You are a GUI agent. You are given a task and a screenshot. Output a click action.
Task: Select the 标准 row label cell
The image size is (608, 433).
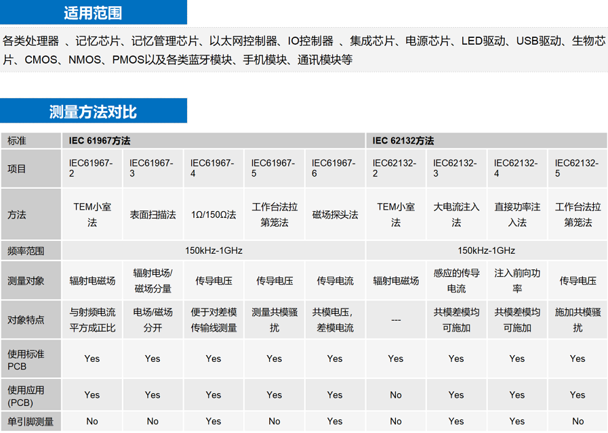[x=31, y=141]
